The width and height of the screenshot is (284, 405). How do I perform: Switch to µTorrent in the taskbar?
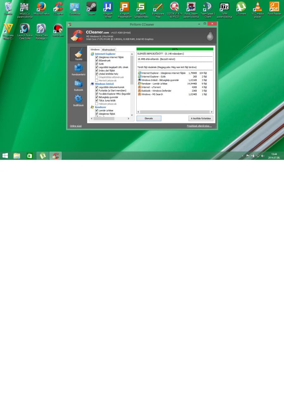[x=43, y=156]
